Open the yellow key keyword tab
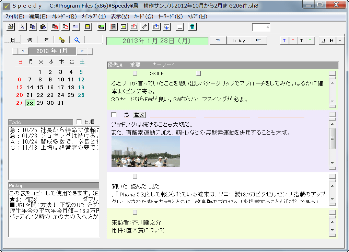Screen dimensions: 349x252 pos(62,40)
